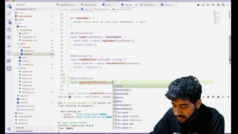Click the editor vertical scrollbar

click(230, 50)
